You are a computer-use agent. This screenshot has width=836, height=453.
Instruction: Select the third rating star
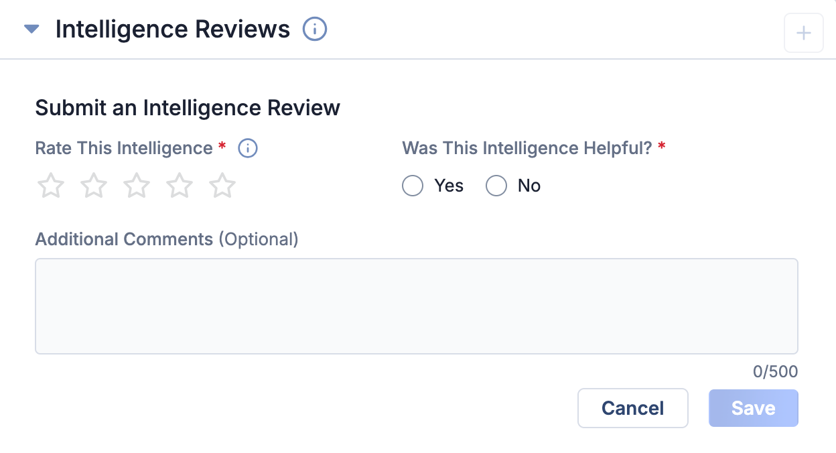pos(136,186)
